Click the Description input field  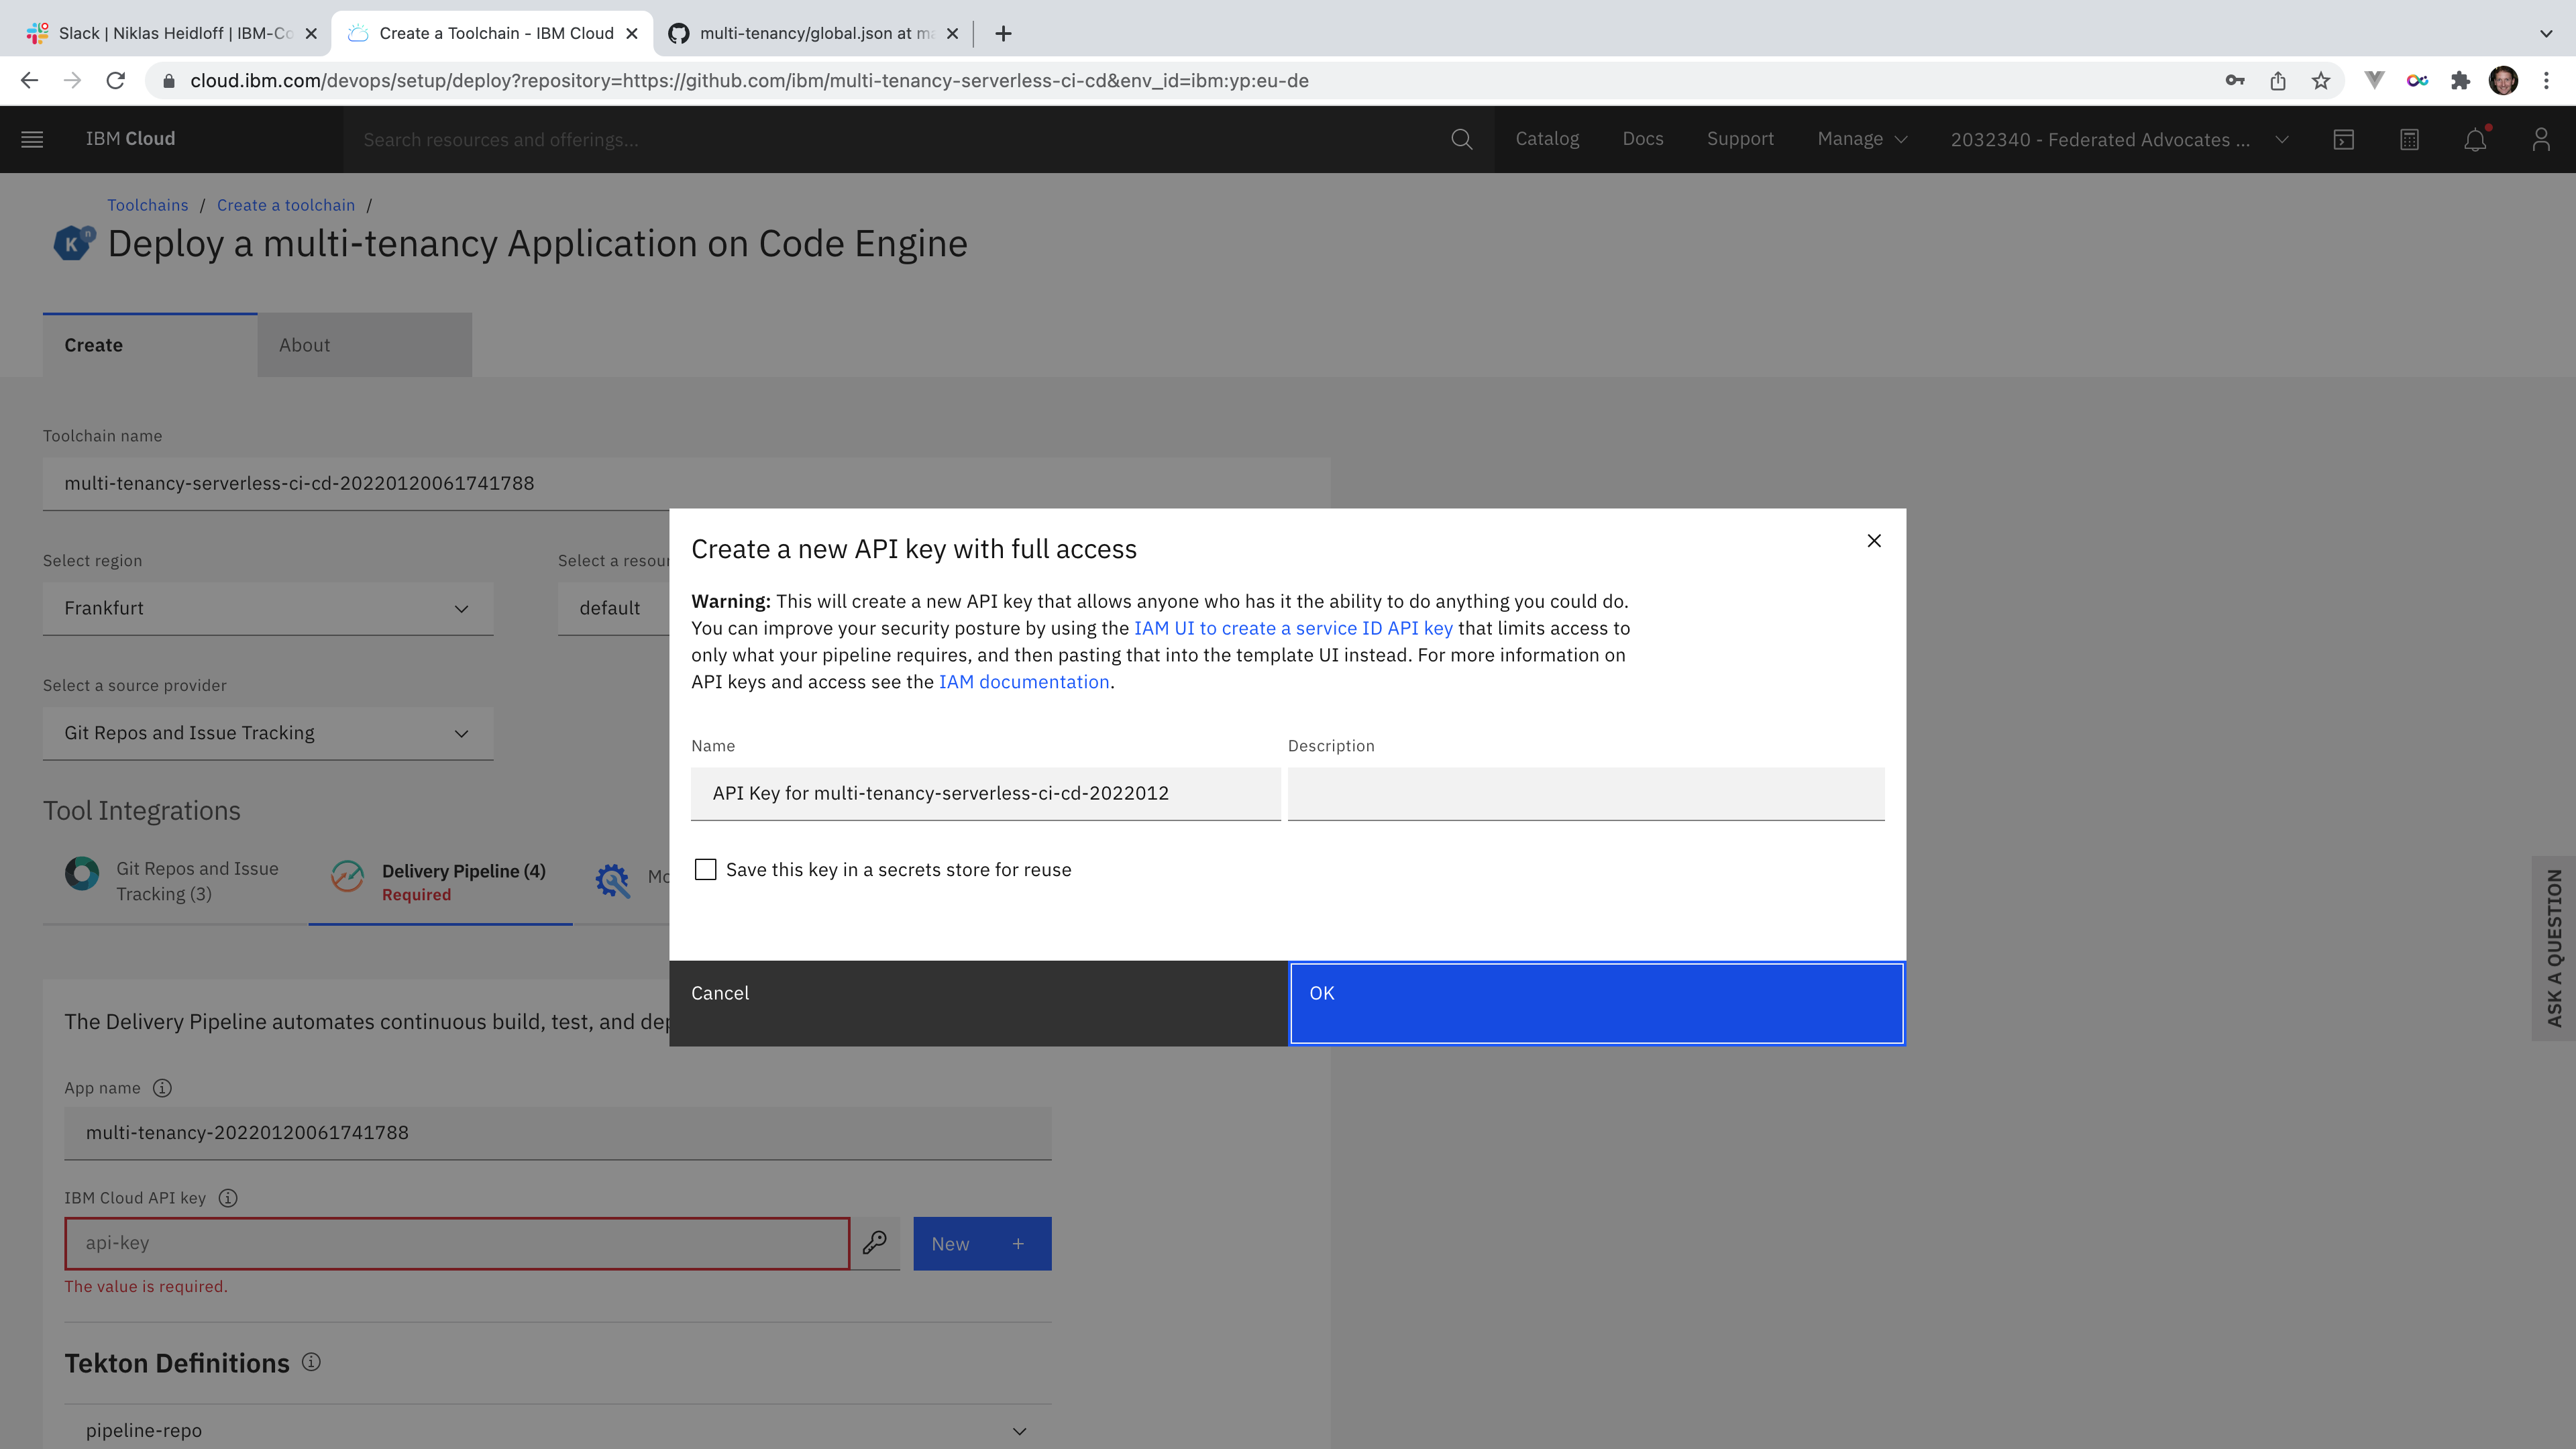tap(1585, 793)
